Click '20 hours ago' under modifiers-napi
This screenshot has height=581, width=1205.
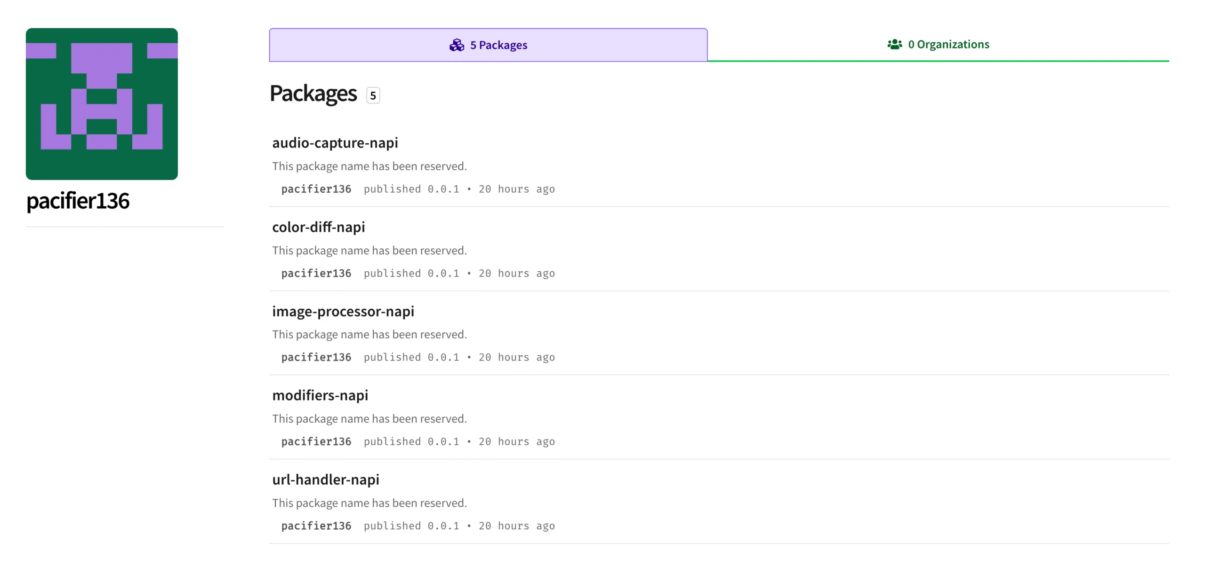point(516,441)
